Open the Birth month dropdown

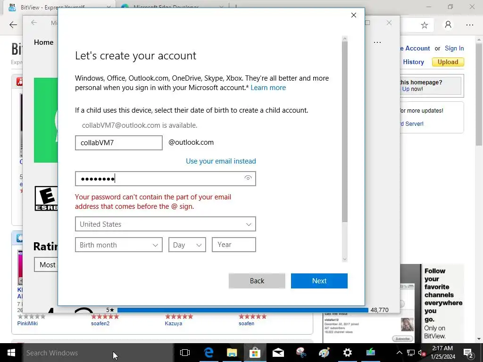point(118,245)
